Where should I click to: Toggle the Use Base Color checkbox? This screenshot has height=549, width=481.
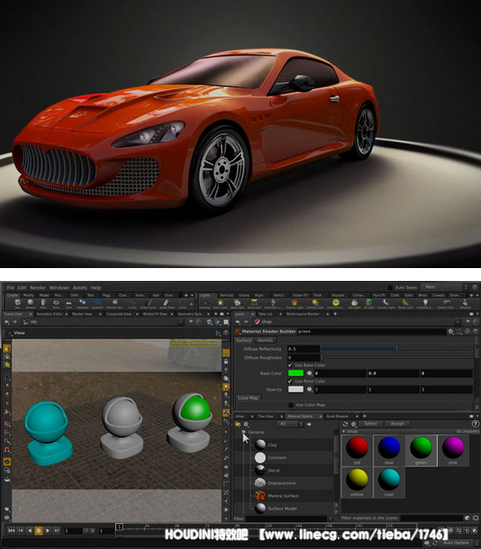coord(290,365)
